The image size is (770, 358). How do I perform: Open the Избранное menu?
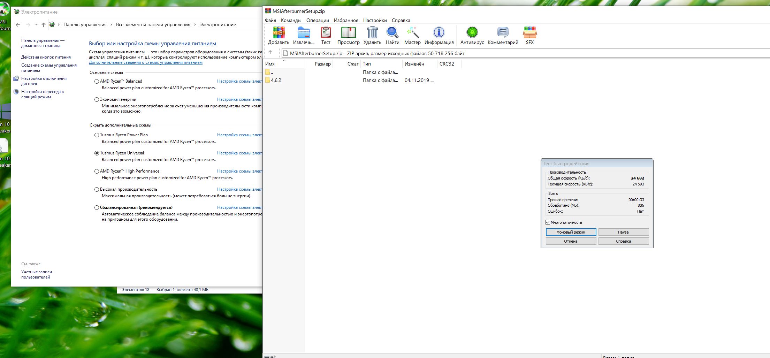[346, 20]
